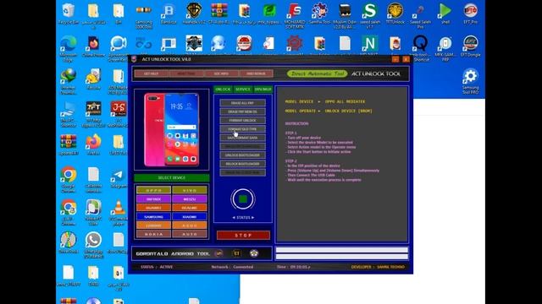Click FORMAT UNLOCK operation
Image resolution: width=542 pixels, height=304 pixels.
[243, 120]
